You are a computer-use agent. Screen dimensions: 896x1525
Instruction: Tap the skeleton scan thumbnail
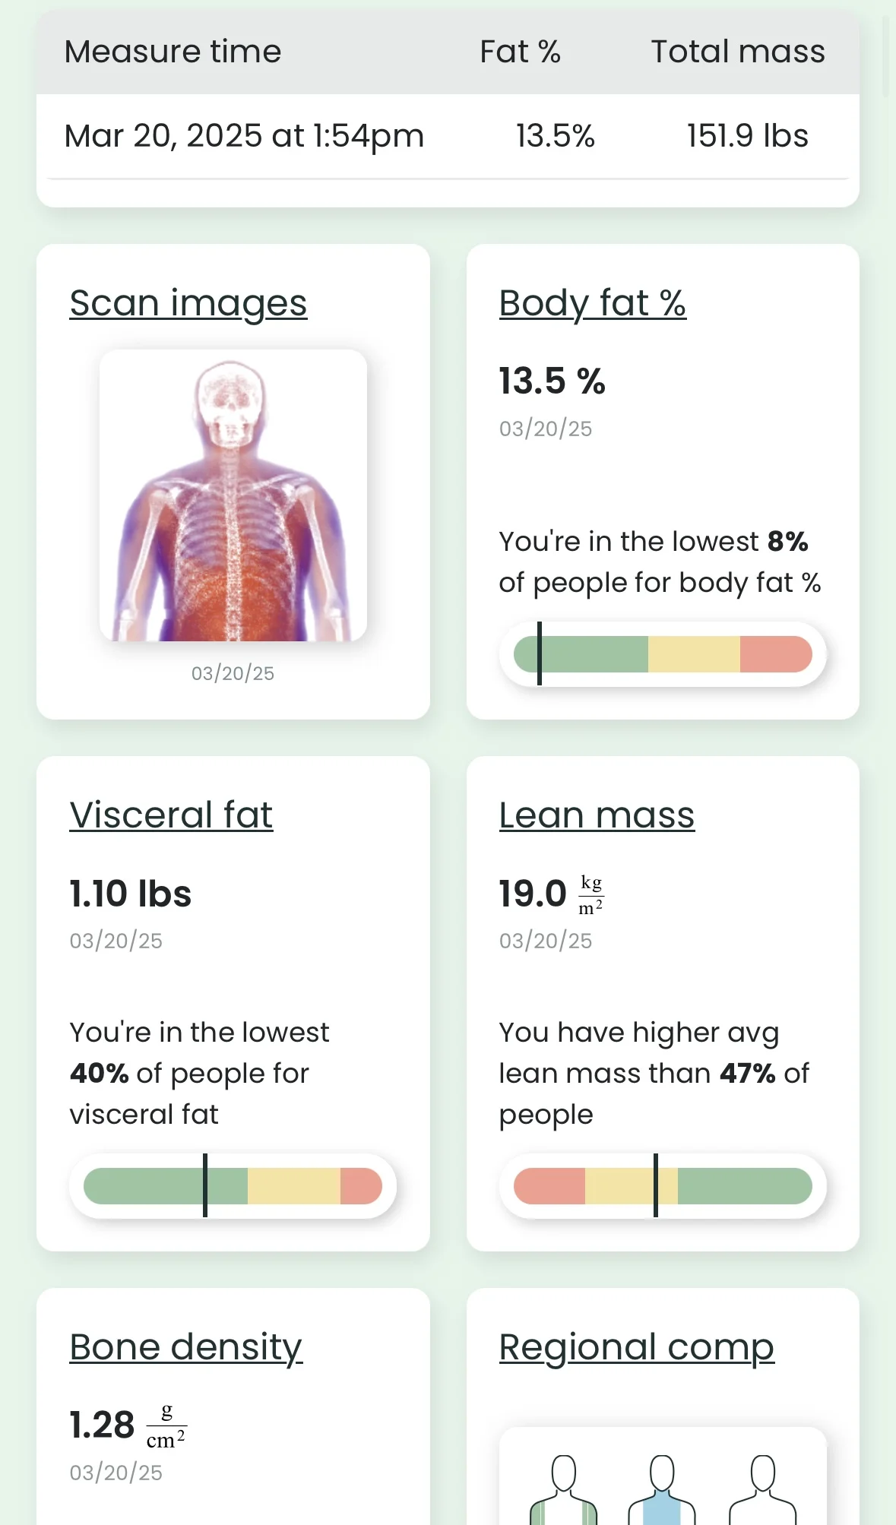coord(233,495)
